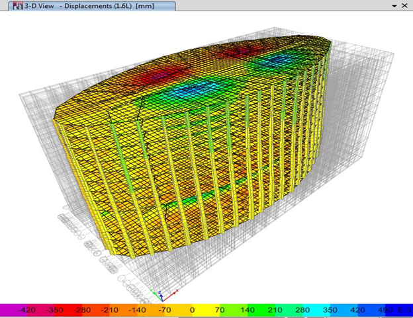Click the E-3 legend scale label
The image size is (413, 318).
pyautogui.click(x=404, y=310)
